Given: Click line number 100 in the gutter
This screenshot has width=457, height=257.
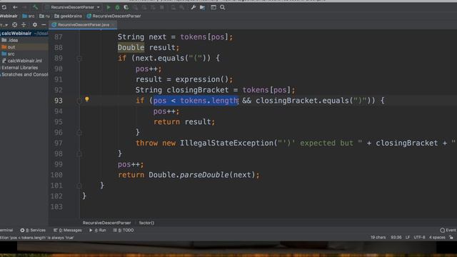Looking at the screenshot, I should click(x=56, y=175).
